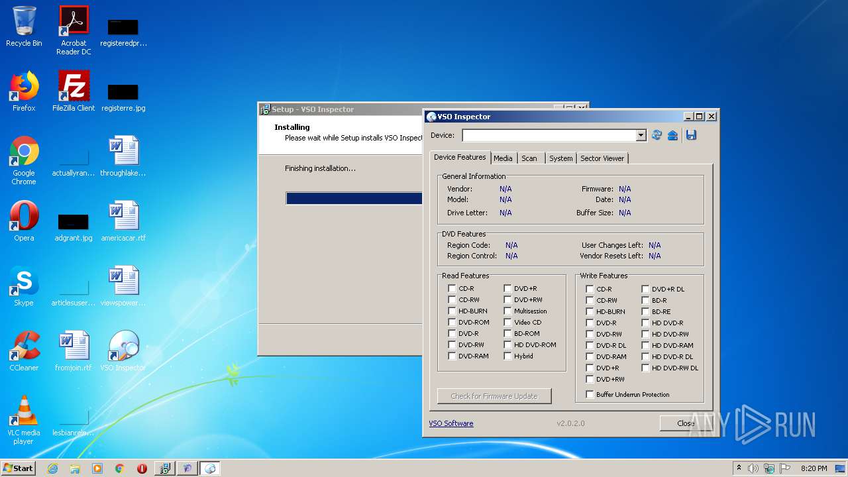Screen dimensions: 848x477
Task: Open the Opera desktop shortcut
Action: click(24, 221)
